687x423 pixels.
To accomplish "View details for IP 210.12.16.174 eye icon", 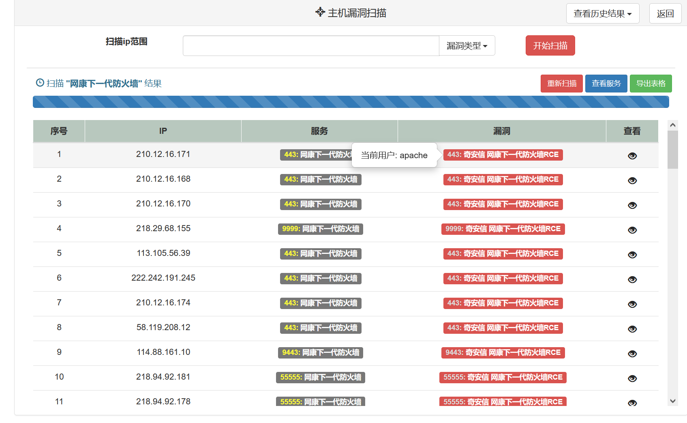I will click(x=632, y=304).
